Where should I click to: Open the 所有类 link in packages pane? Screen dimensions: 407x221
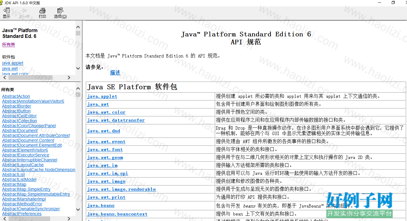click(9, 44)
